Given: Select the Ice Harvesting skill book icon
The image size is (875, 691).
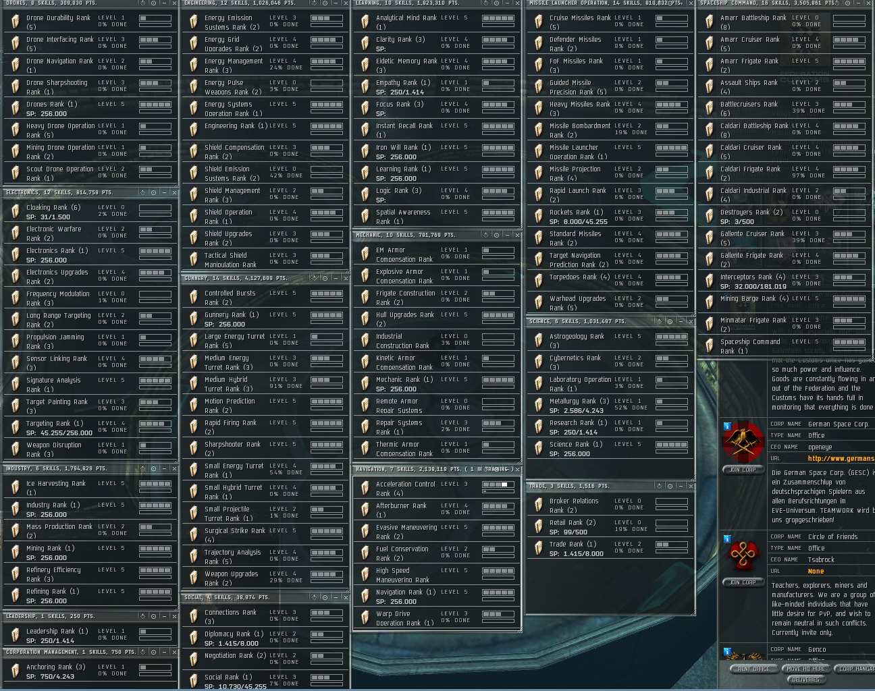Looking at the screenshot, I should (16, 488).
